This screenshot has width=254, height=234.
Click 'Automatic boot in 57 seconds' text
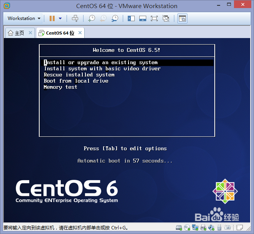pos(125,161)
